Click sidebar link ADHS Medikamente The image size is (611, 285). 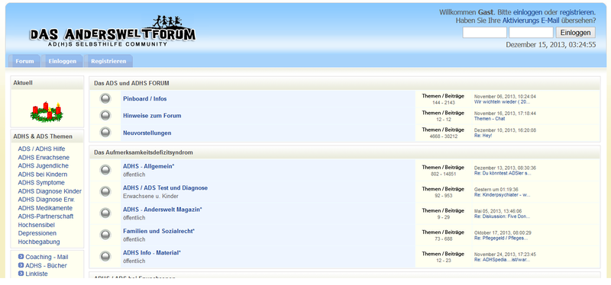pos(45,208)
